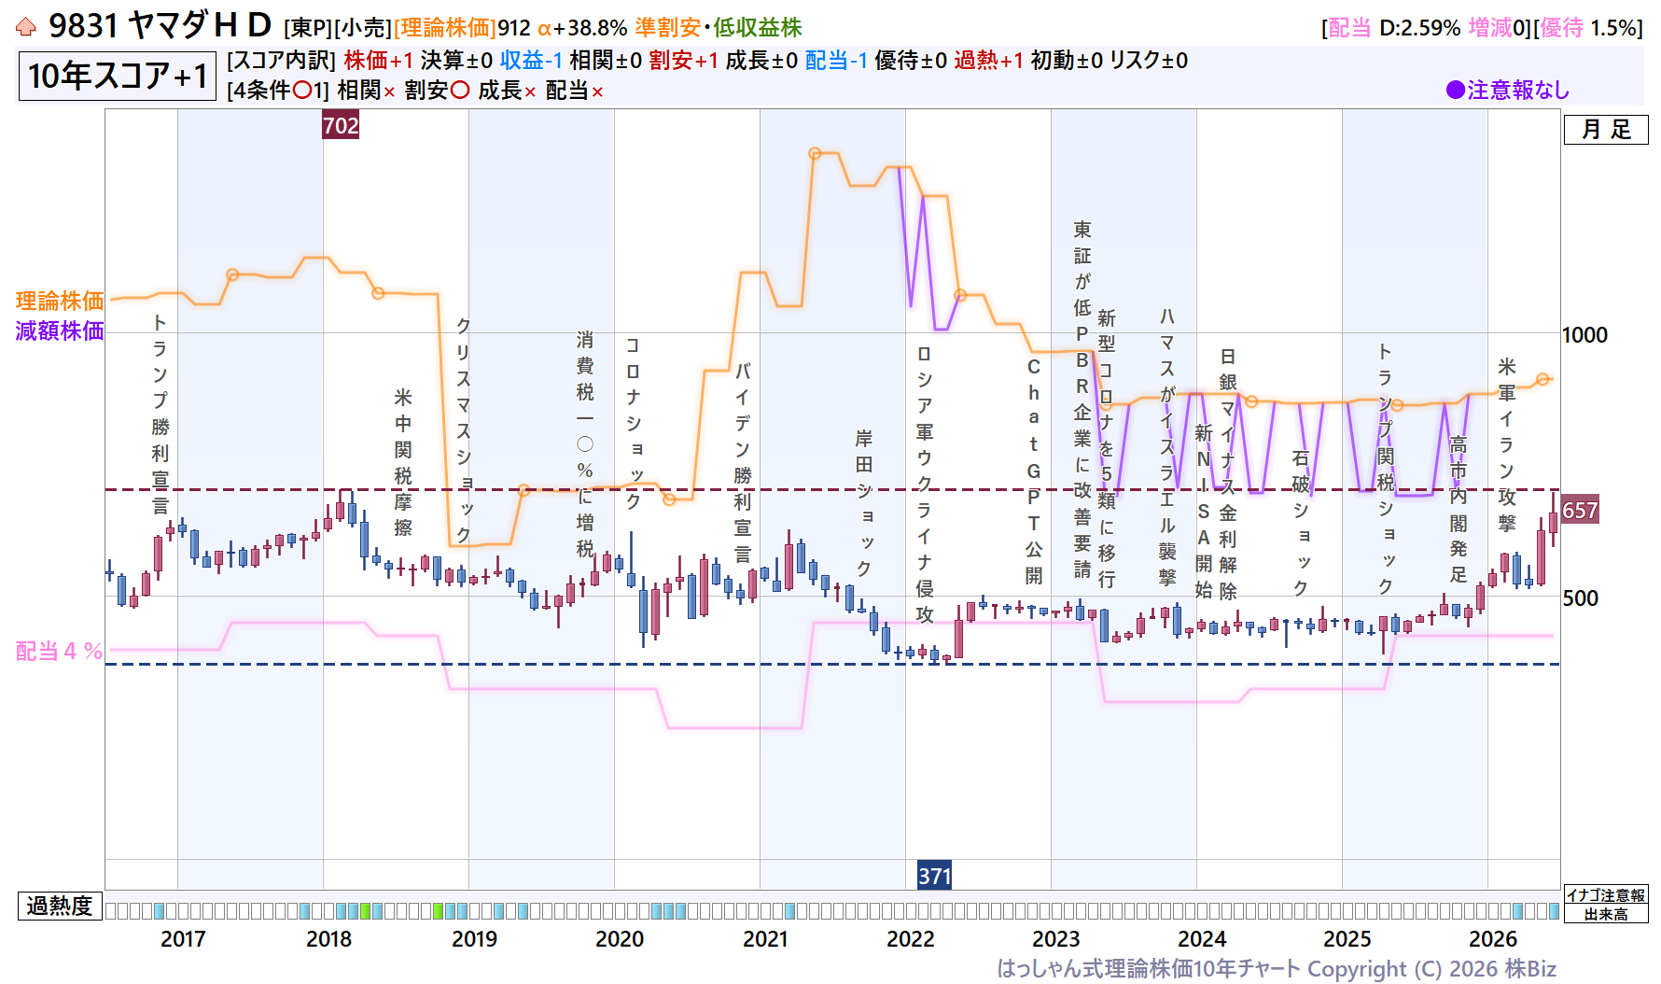
Task: Click the 2017 year axis label
Action: coord(183,939)
